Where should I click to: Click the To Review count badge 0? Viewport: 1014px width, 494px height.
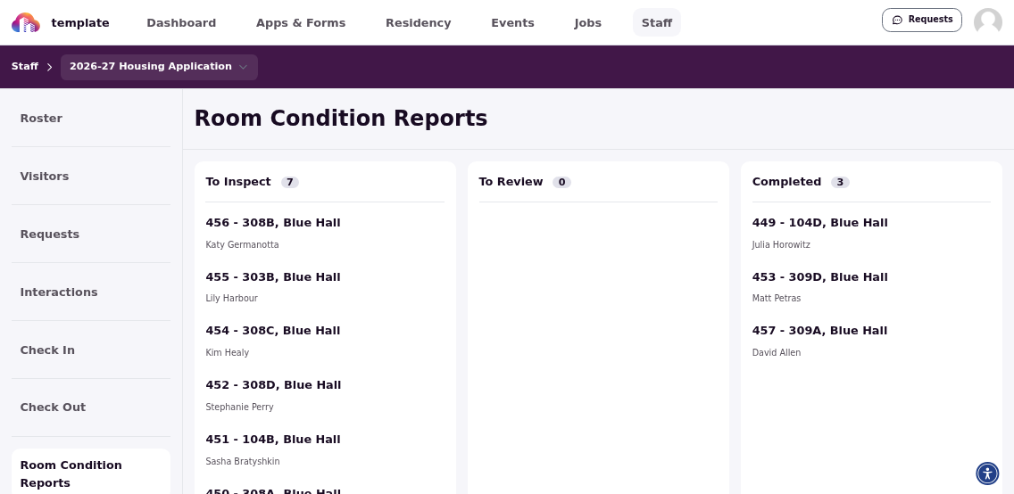[562, 182]
